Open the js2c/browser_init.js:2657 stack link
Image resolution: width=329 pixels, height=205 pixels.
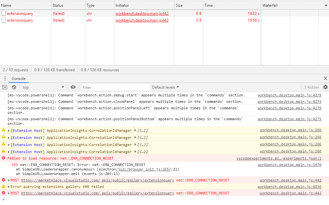pos(143,169)
